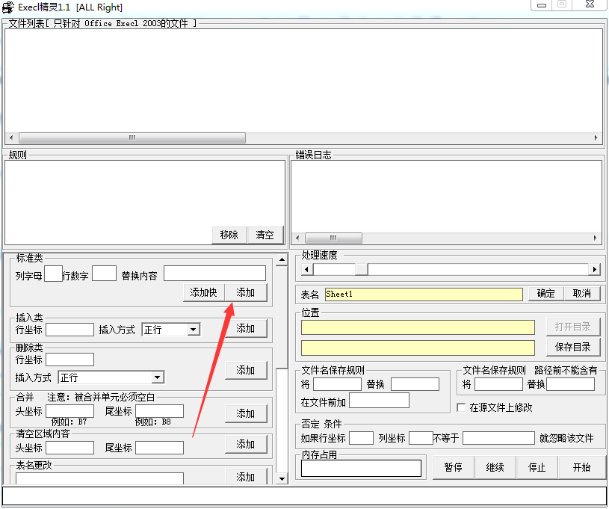The image size is (609, 509).
Task: Focus the 不等于 input field
Action: coord(498,438)
